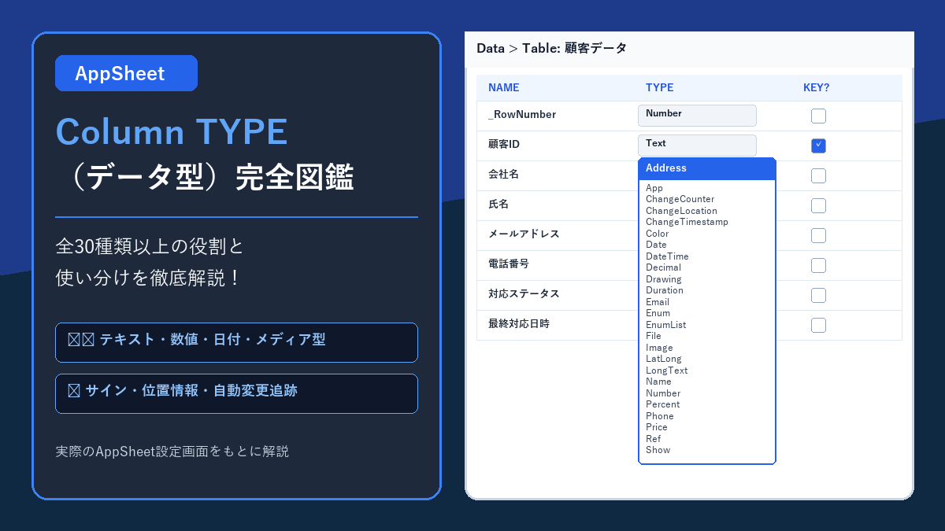Toggle KEY checkbox for _RowNumber row

click(818, 116)
